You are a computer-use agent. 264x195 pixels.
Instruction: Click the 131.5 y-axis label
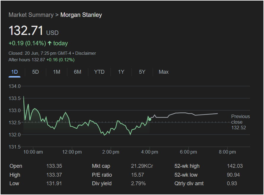[x=15, y=147]
